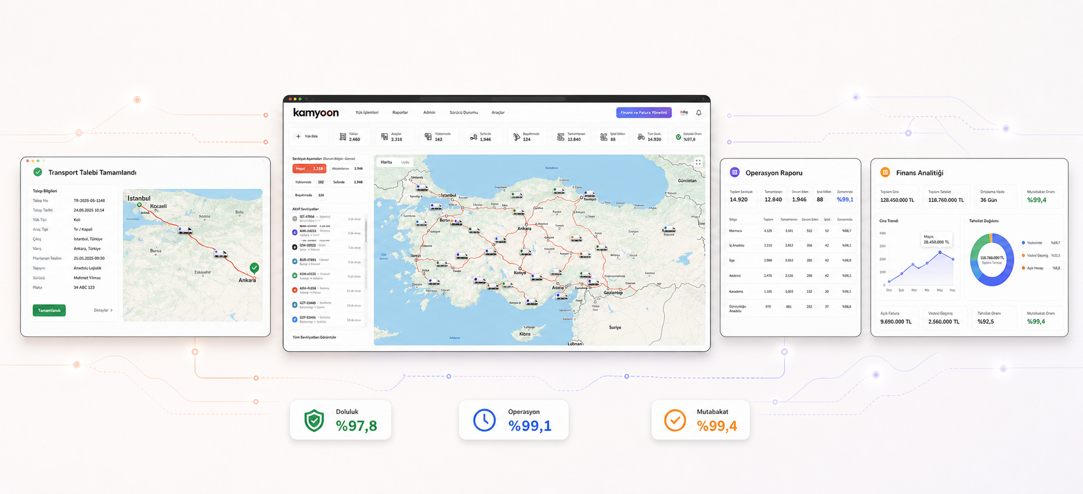The image size is (1083, 494).
Task: Click the small company logo beside bell
Action: coord(684,113)
